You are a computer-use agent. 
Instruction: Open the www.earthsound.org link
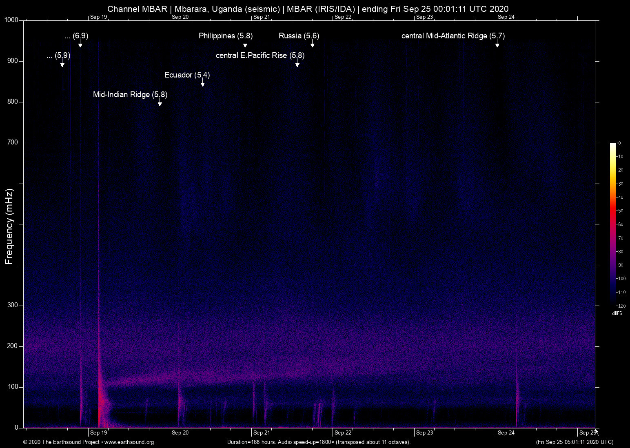(x=129, y=442)
